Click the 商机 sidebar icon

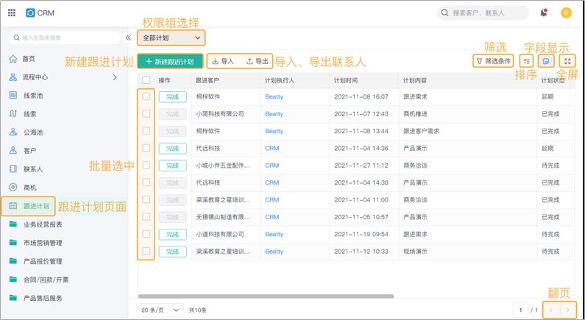[x=13, y=188]
